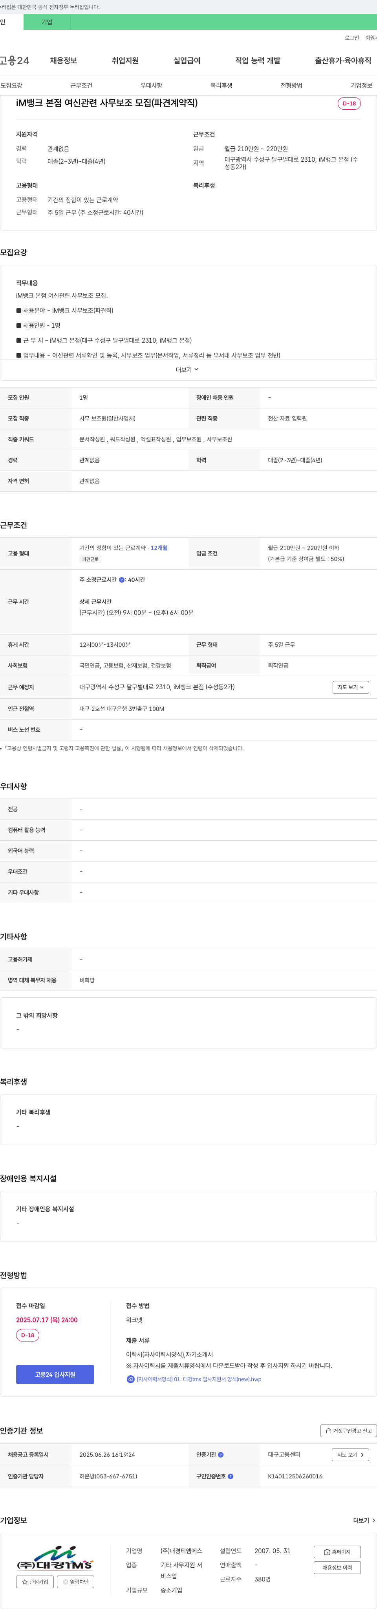The height and width of the screenshot is (1609, 377).
Task: Jump to the 근무조건 section tab
Action: point(81,86)
